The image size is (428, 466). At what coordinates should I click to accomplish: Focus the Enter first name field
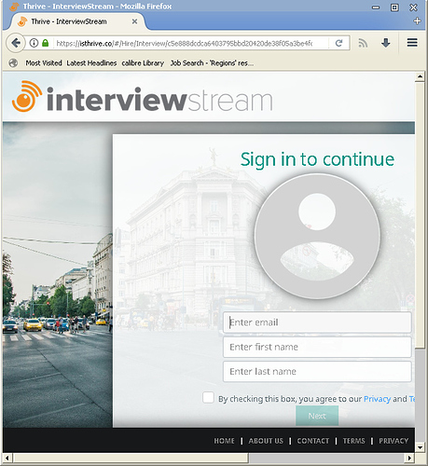pyautogui.click(x=317, y=347)
